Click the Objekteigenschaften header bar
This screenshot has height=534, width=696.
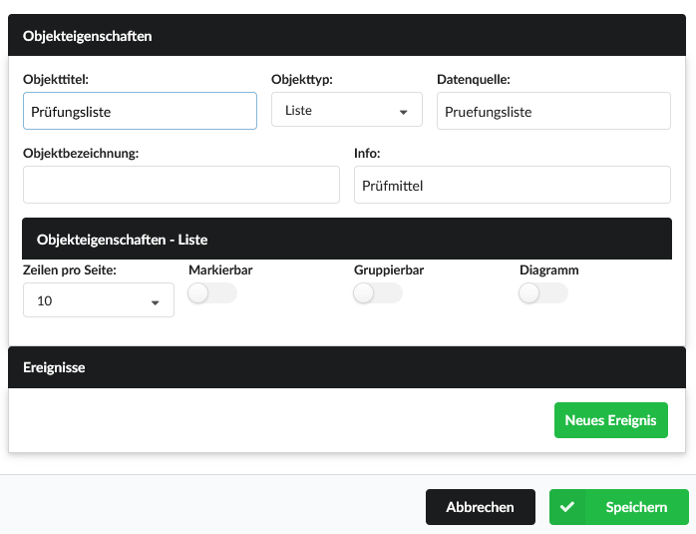pos(347,36)
